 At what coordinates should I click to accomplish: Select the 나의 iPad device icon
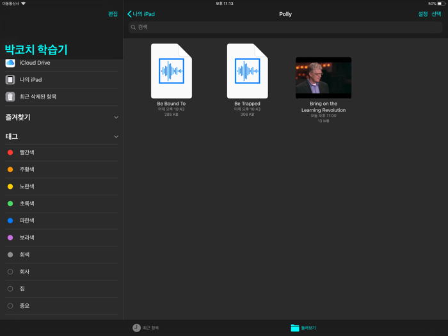10,80
